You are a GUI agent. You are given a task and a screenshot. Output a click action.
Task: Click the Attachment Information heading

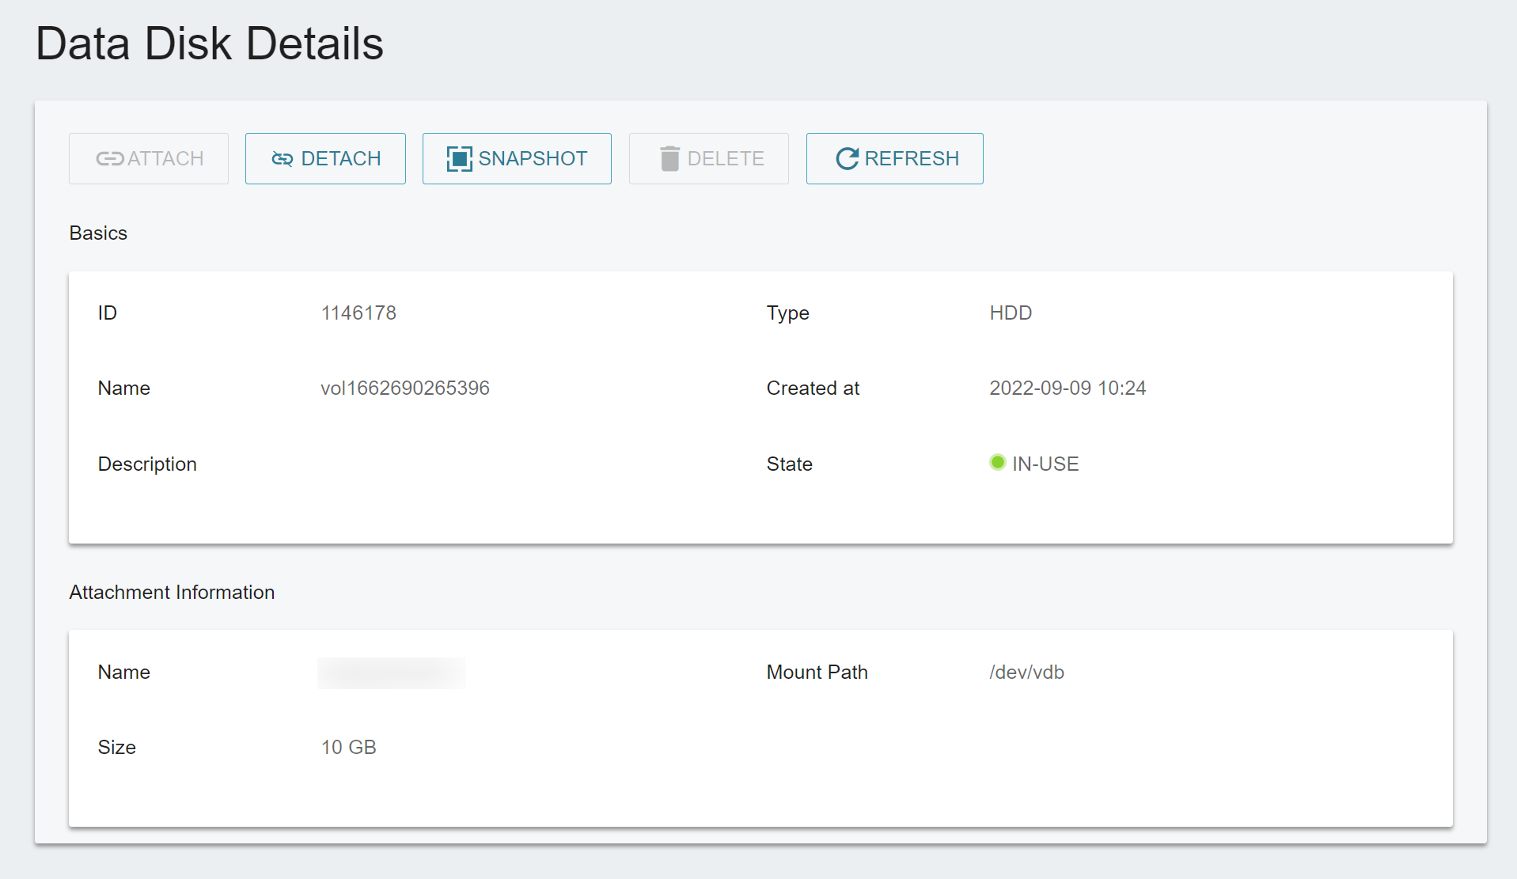pyautogui.click(x=172, y=592)
